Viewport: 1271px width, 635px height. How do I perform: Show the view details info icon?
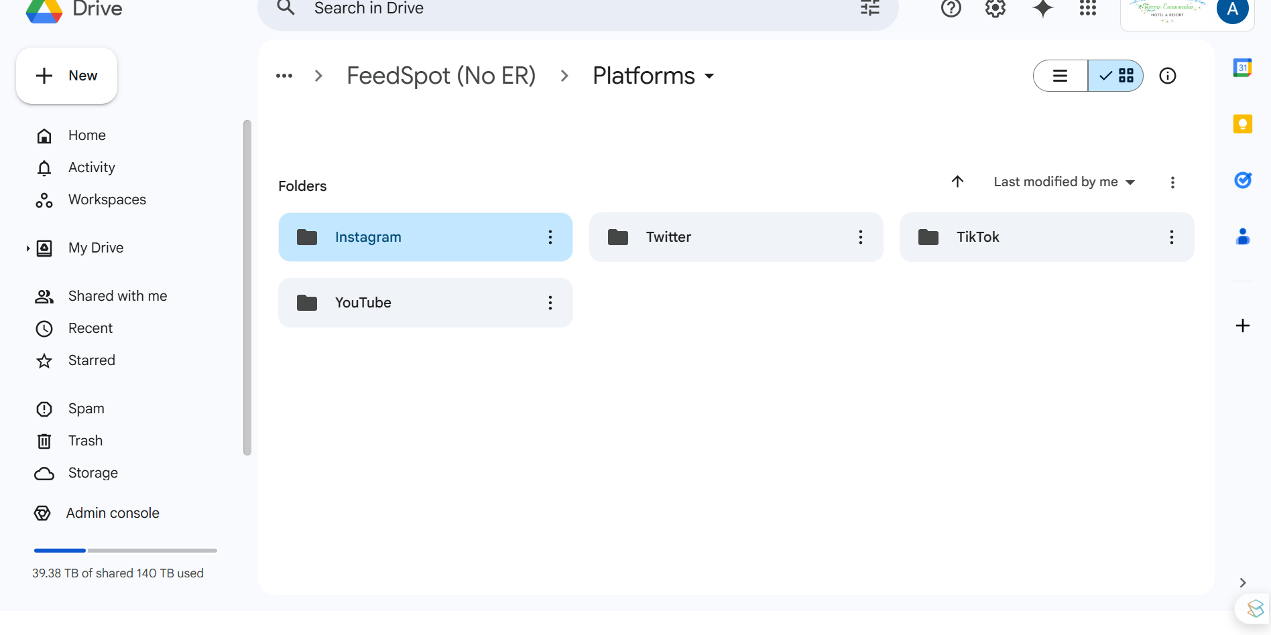(1168, 76)
